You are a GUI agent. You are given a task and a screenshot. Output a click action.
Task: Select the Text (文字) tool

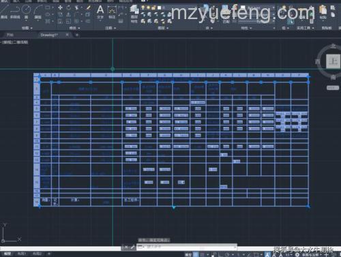(100, 12)
